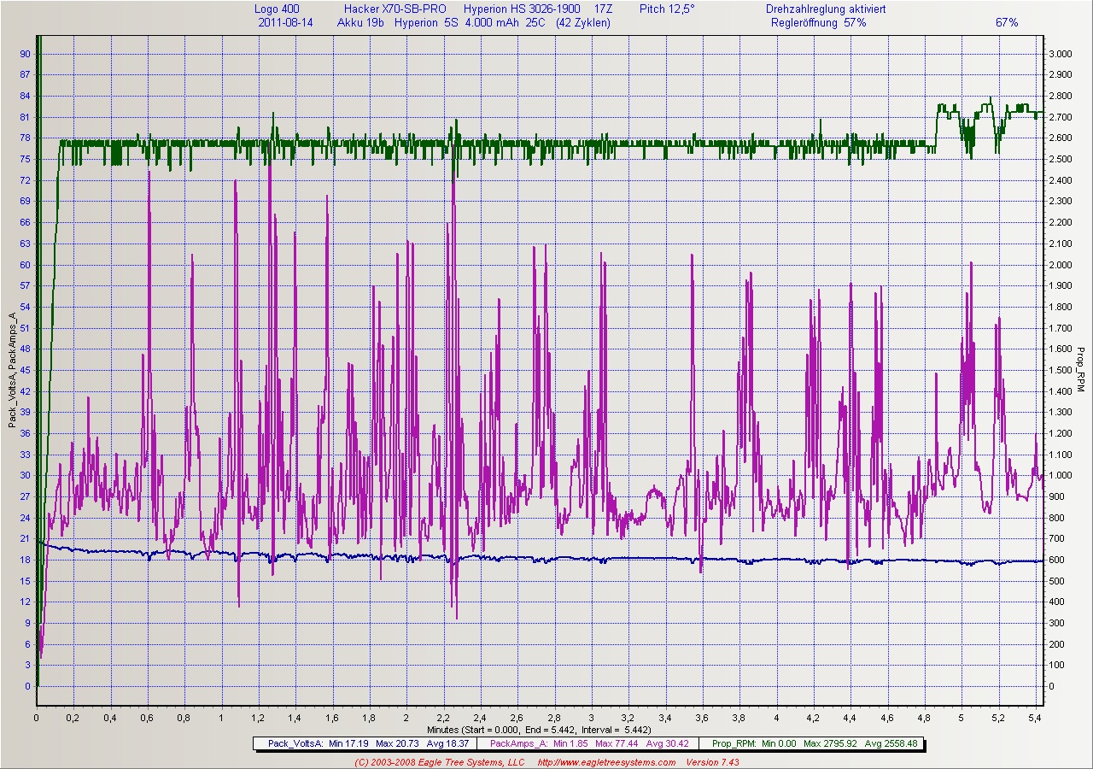Screen dimensions: 1093x769
Task: Select the Hacker X70-SB-PRO header label
Action: (395, 9)
